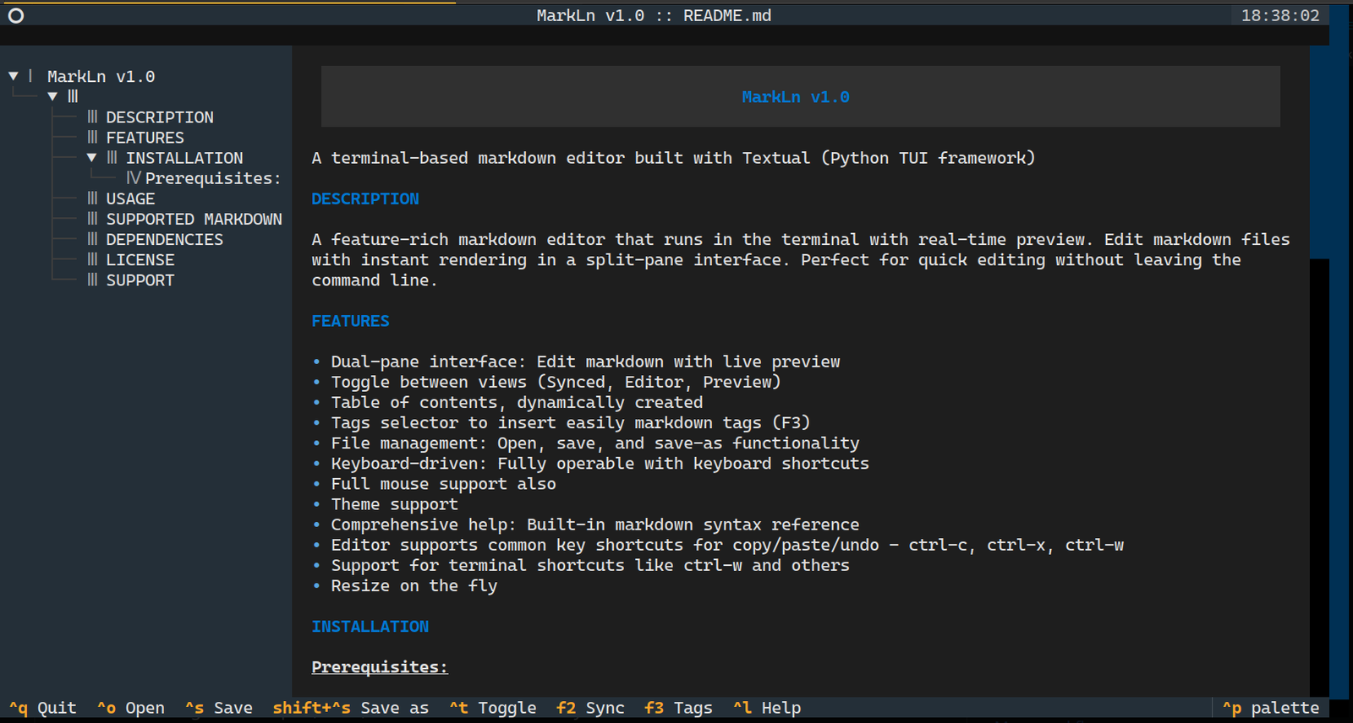
Task: Click shift+^s Save as in footer
Action: point(350,708)
